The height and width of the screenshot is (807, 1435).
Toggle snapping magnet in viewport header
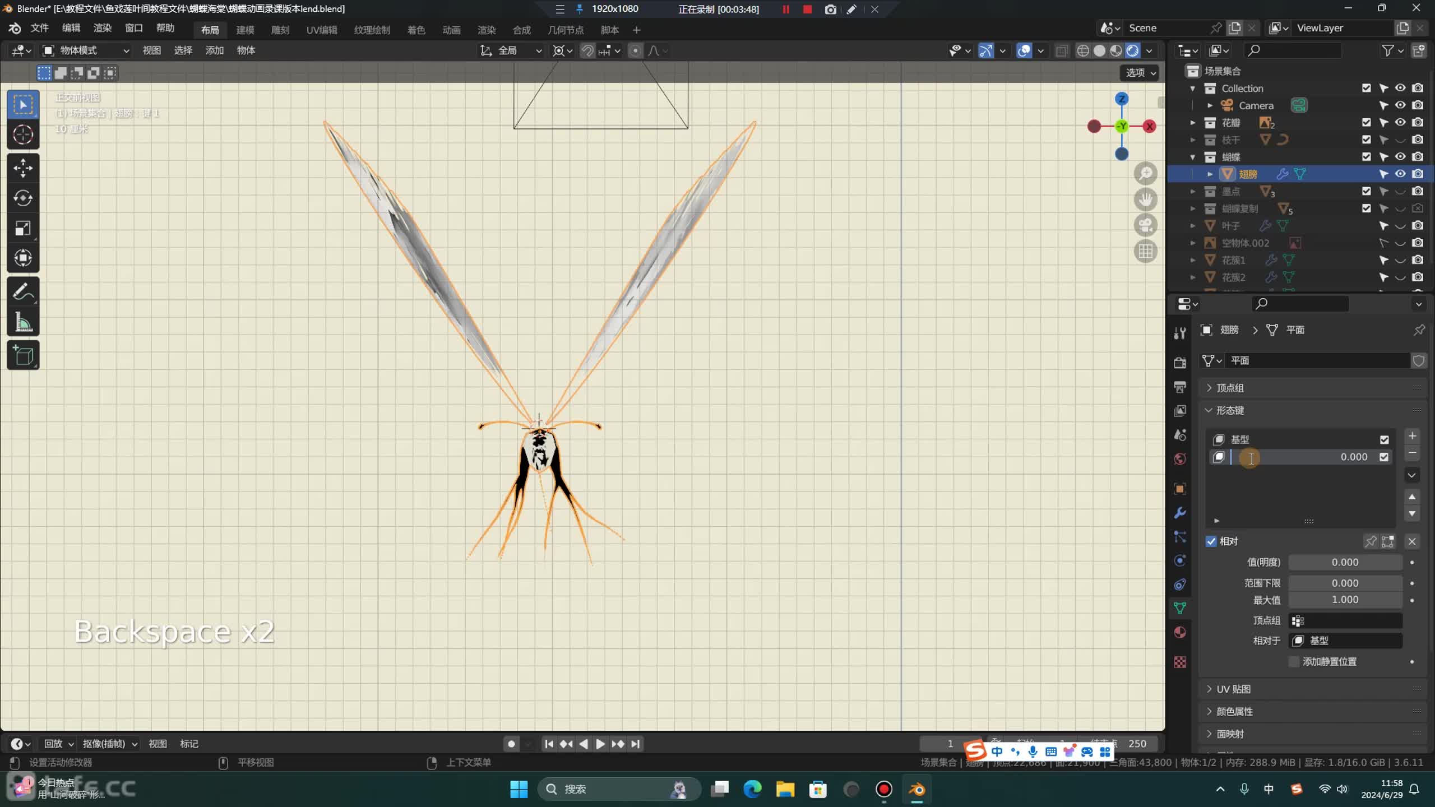587,51
